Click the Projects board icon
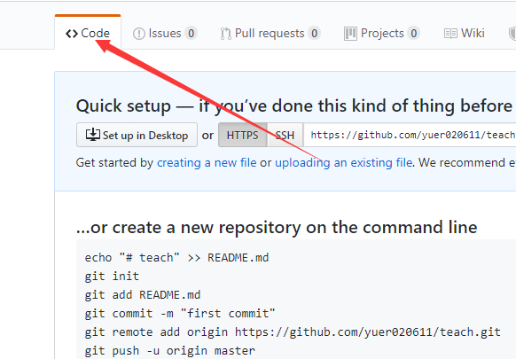The height and width of the screenshot is (359, 516). pos(350,34)
